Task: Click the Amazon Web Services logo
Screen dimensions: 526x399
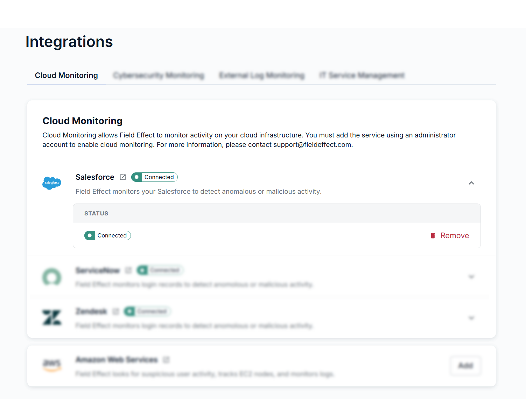Action: click(x=52, y=365)
